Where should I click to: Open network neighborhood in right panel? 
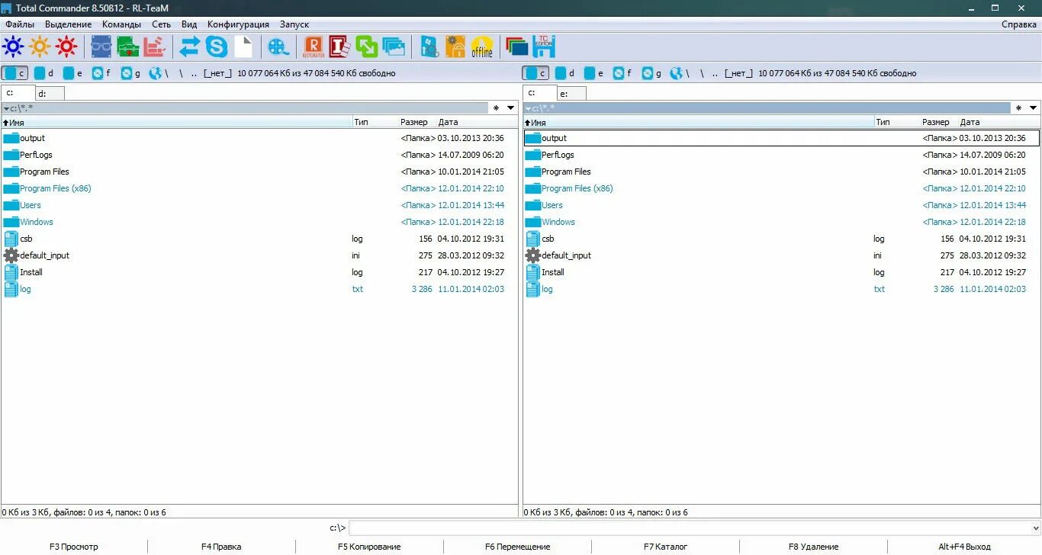point(680,73)
